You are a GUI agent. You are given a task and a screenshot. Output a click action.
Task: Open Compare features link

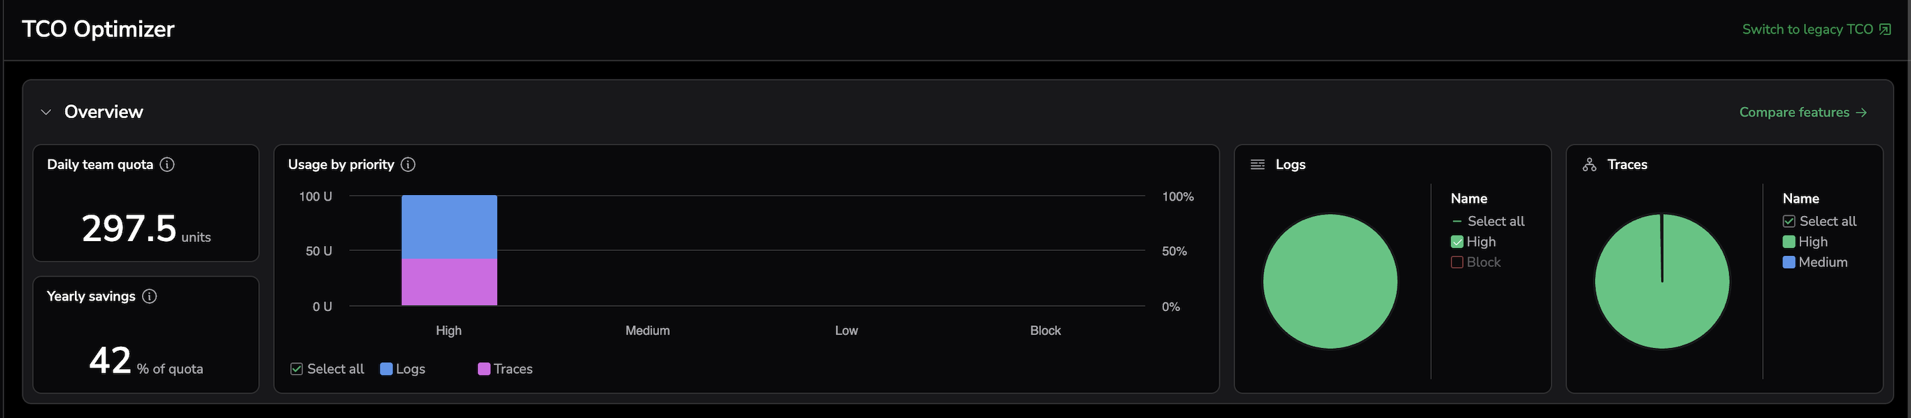[1793, 113]
